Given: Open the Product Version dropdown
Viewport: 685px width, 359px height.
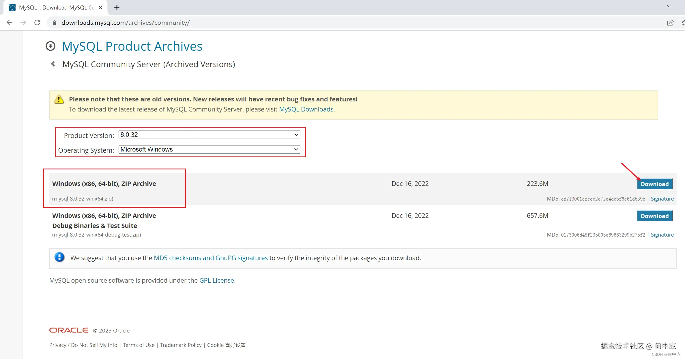Looking at the screenshot, I should 209,135.
